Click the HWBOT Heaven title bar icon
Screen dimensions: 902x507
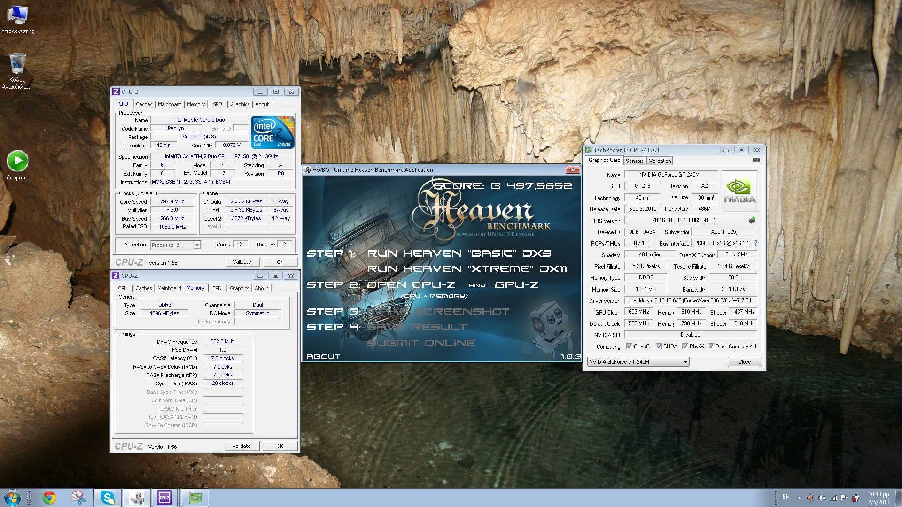click(x=307, y=170)
